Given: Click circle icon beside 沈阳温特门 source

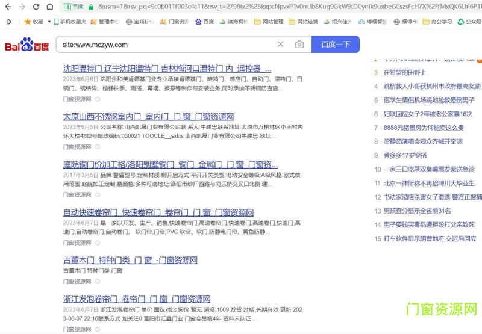Looking at the screenshot, I should [98, 99].
